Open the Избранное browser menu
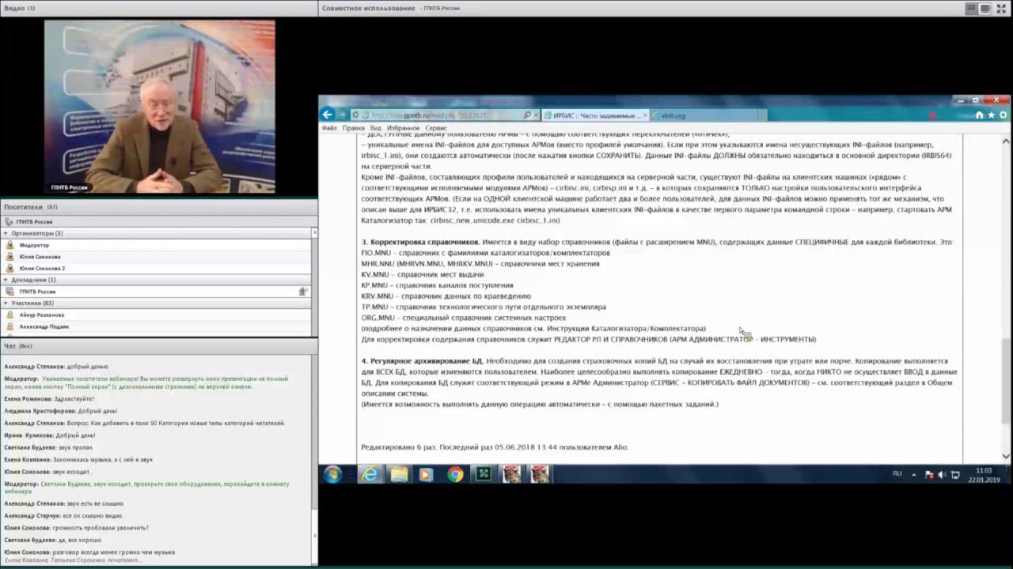 404,128
